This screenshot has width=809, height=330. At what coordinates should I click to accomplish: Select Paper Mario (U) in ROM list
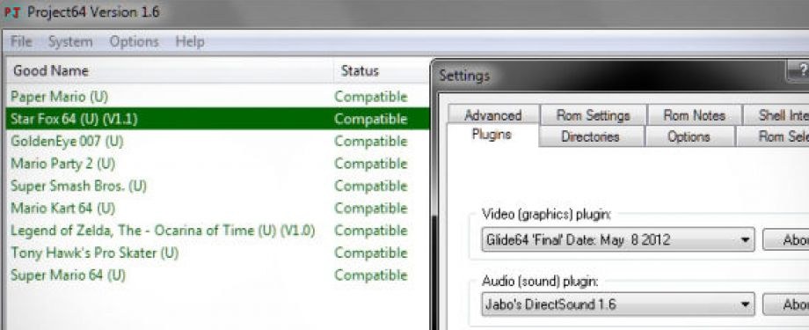tap(217, 97)
